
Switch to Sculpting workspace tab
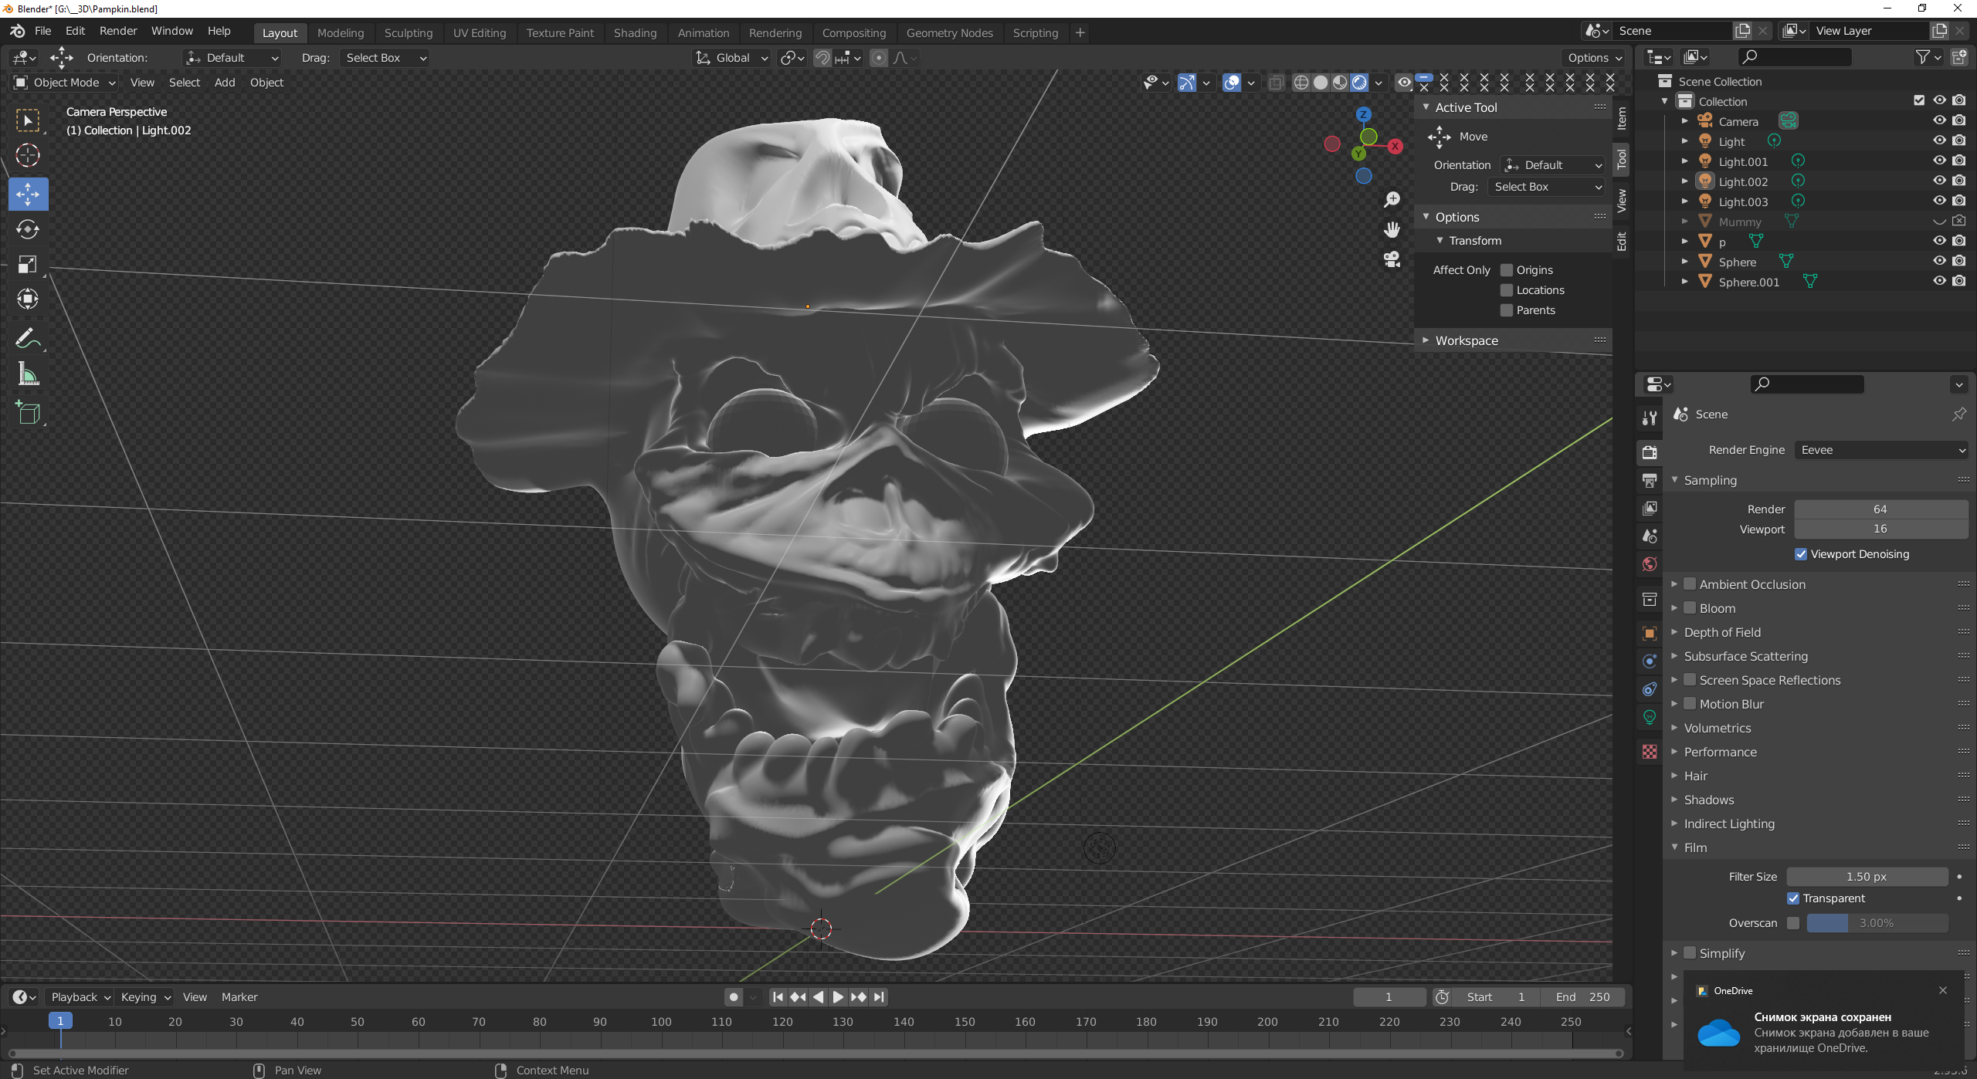point(409,33)
